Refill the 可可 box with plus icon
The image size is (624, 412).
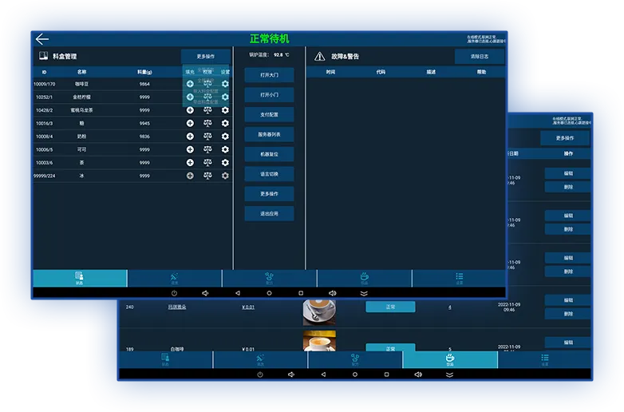point(190,149)
